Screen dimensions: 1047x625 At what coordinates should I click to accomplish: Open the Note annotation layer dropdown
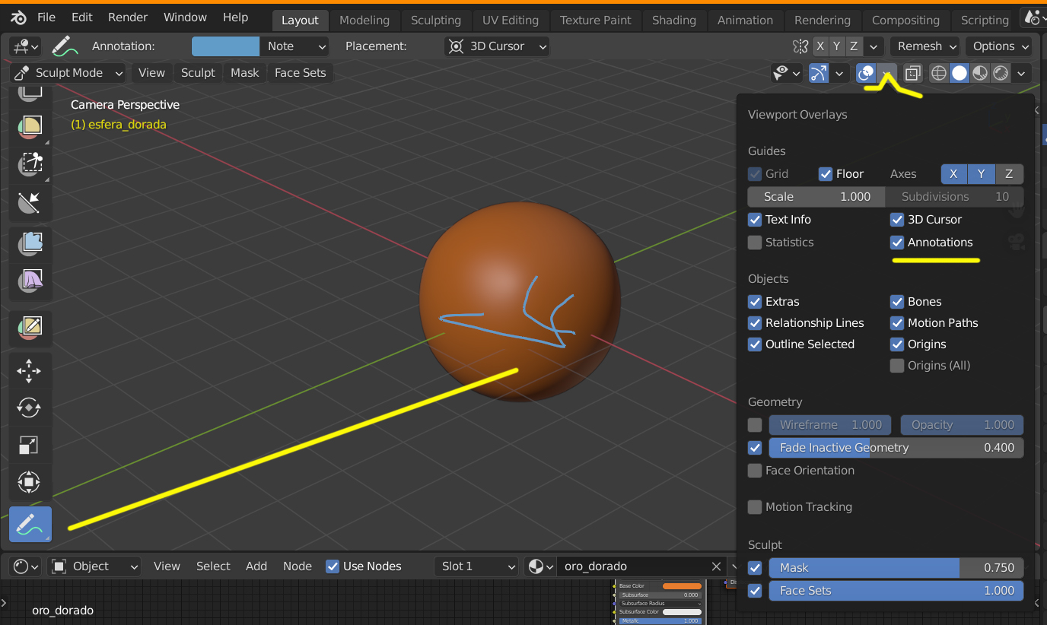294,46
